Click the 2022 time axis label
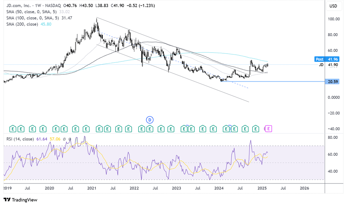 (134, 188)
